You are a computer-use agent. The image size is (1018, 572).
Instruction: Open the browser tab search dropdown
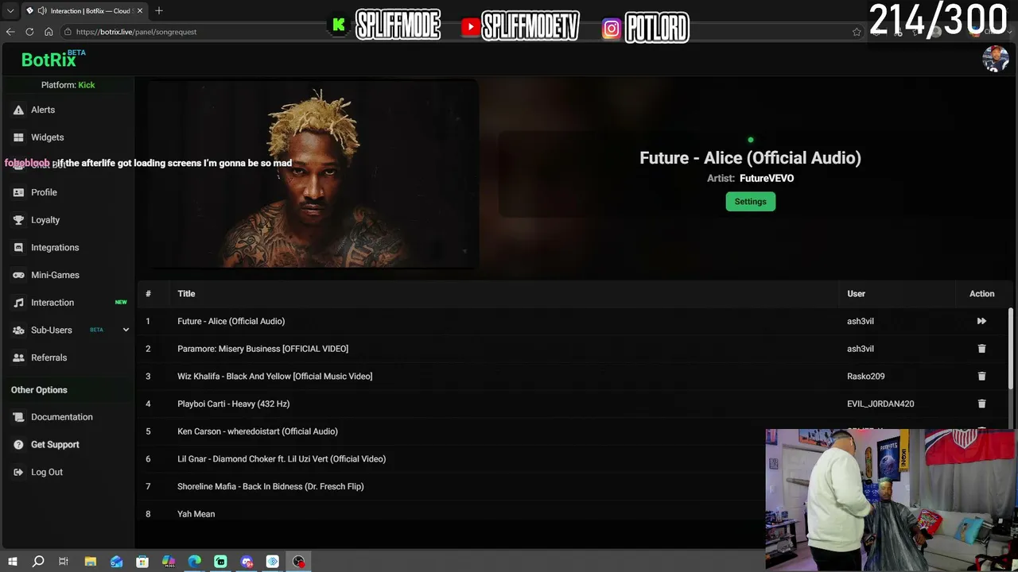tap(10, 11)
